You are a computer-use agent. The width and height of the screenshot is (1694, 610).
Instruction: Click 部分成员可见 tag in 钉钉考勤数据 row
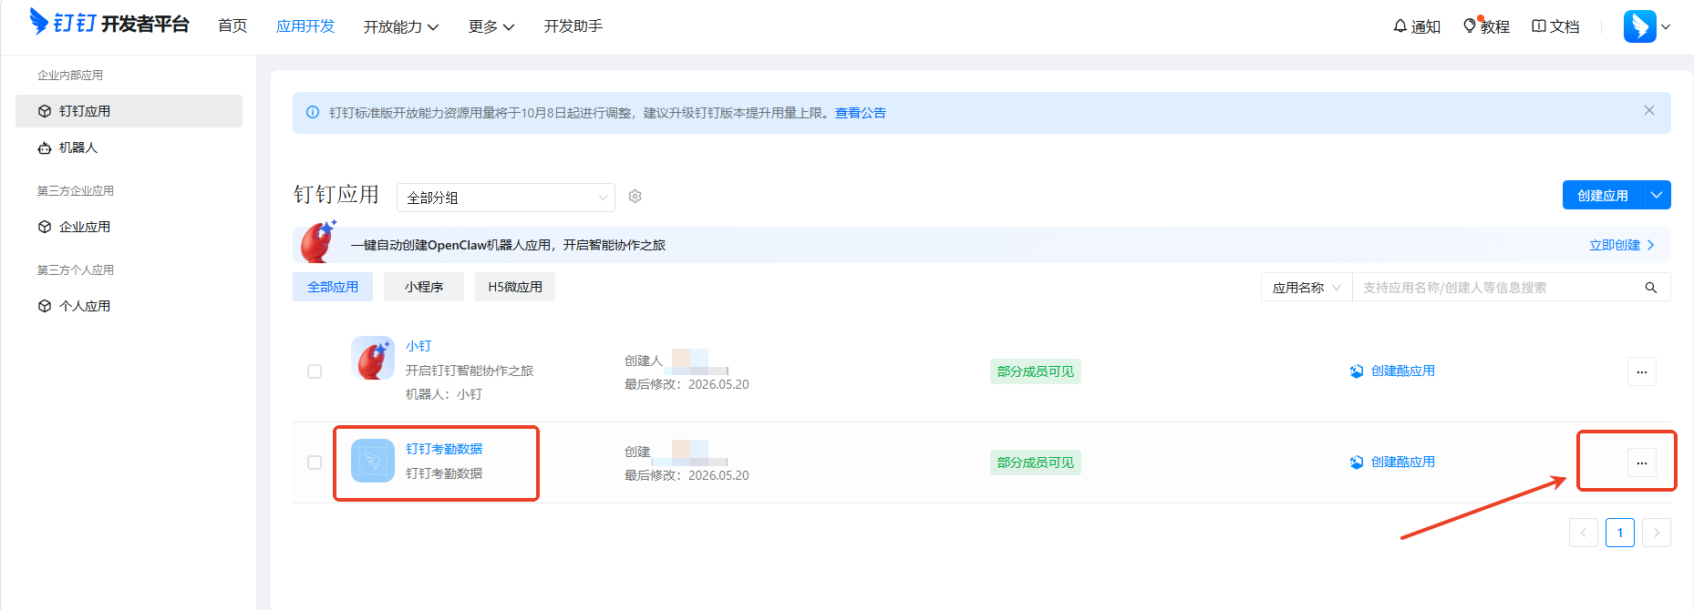(x=1036, y=463)
